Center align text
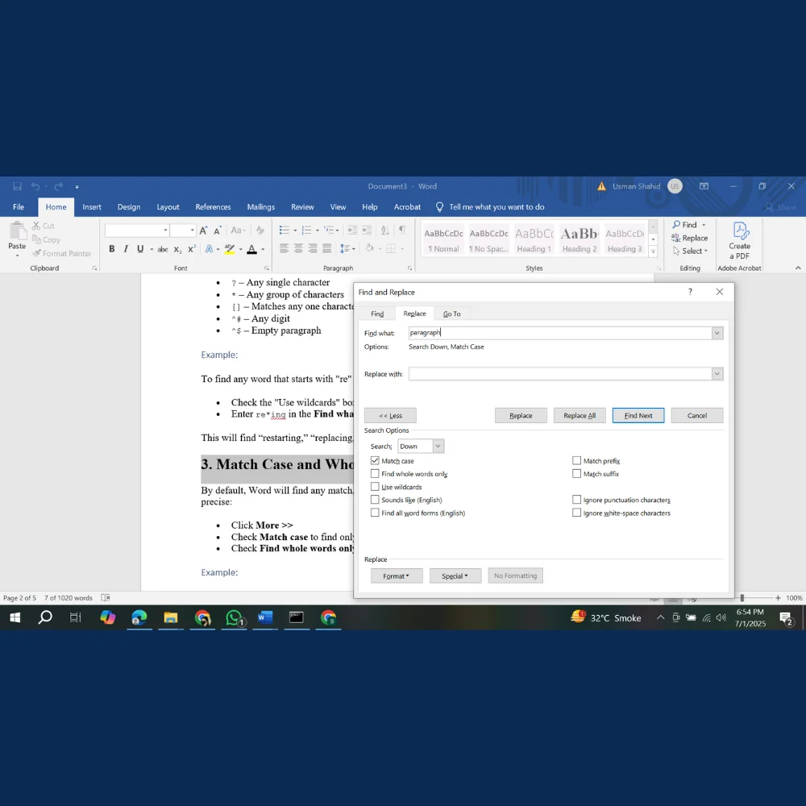The height and width of the screenshot is (806, 806). [x=298, y=249]
